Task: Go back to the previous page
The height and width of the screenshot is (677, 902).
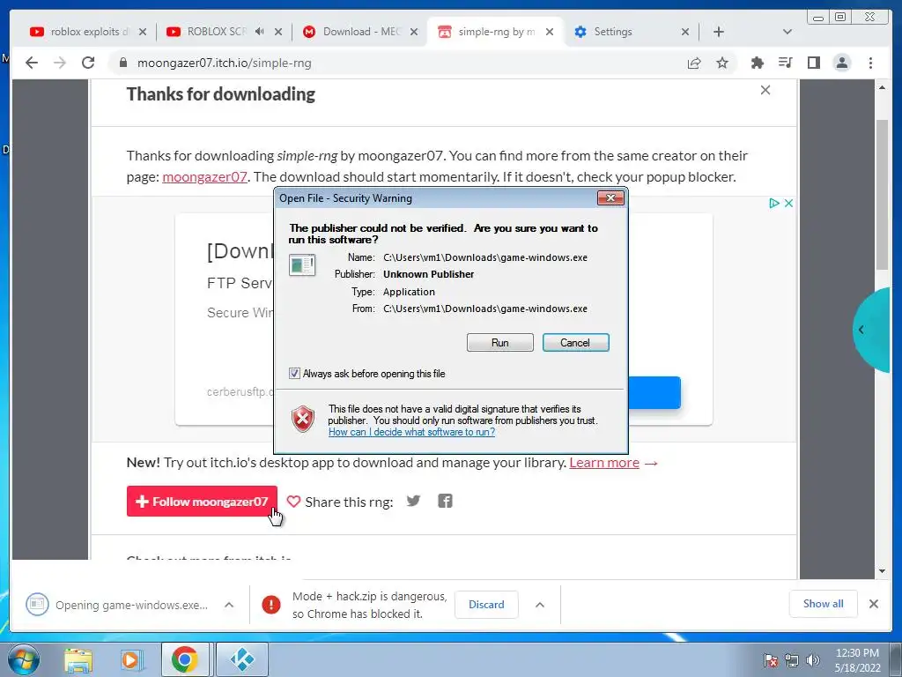Action: [x=32, y=63]
